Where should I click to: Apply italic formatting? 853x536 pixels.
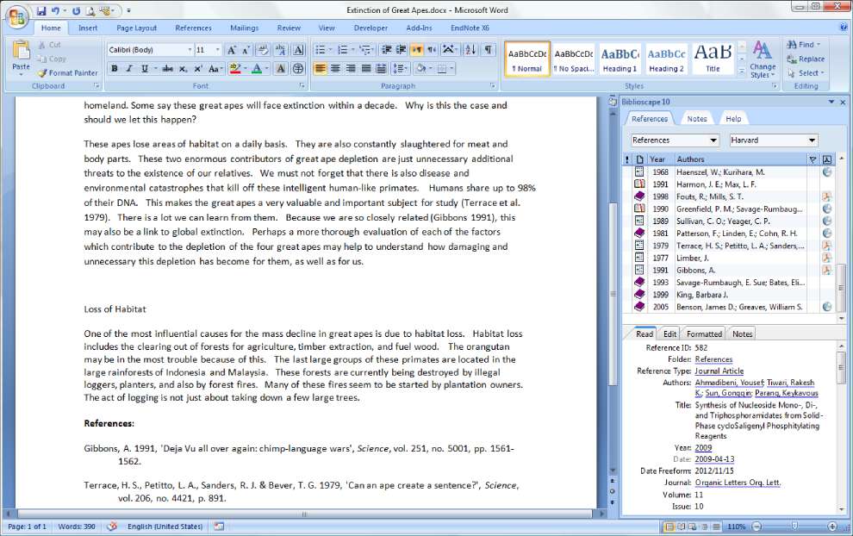click(x=129, y=69)
